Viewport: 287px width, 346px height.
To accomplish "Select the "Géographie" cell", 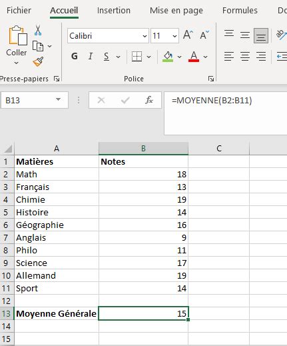I will coord(57,225).
